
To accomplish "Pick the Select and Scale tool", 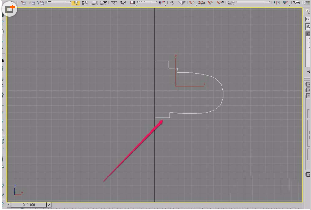I will point(132,3).
